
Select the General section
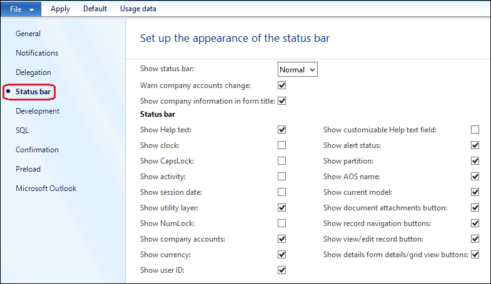click(28, 34)
